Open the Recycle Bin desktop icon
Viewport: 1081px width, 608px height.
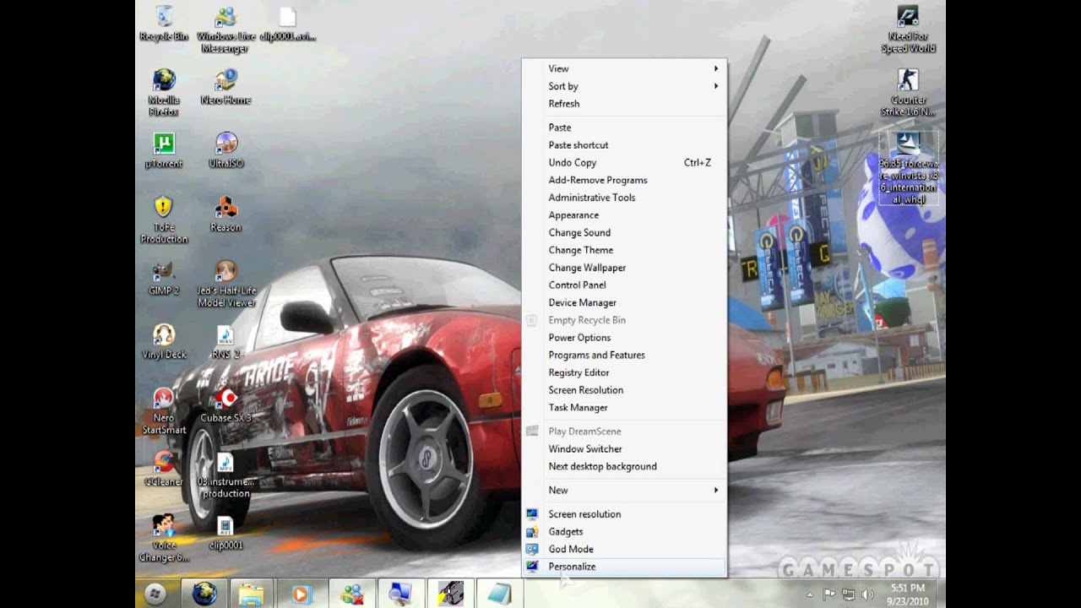point(164,23)
